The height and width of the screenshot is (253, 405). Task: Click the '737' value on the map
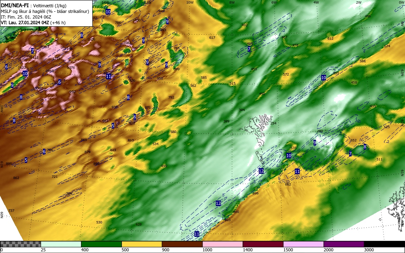tap(11, 211)
